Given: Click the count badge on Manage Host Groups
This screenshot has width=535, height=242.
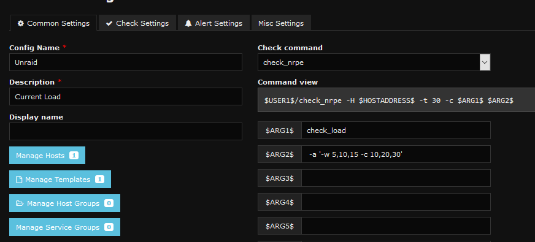Looking at the screenshot, I should [x=109, y=203].
